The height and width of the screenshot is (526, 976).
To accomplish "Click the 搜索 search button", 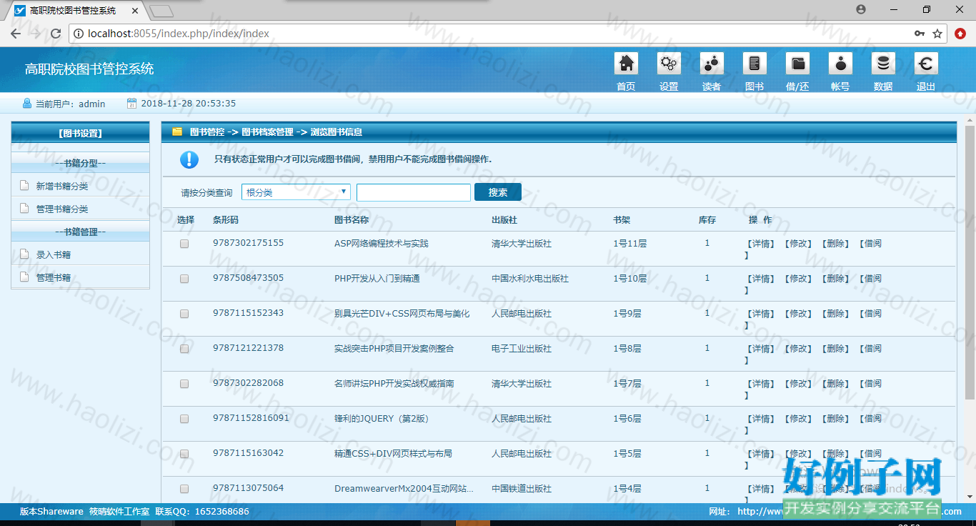I will tap(498, 192).
